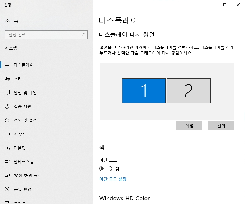Go to 알림 및 작업 settings

(46, 92)
